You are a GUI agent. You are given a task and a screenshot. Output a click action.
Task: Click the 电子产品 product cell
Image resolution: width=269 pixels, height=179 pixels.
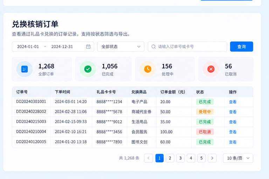click(x=139, y=102)
